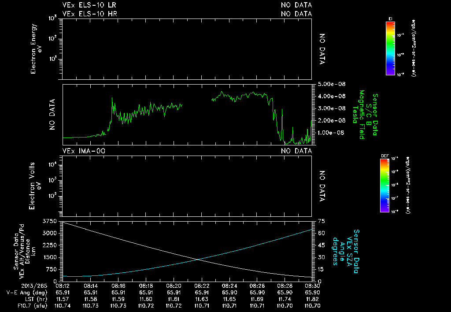
Task: Click the 2013/265 date label
Action: 34,286
